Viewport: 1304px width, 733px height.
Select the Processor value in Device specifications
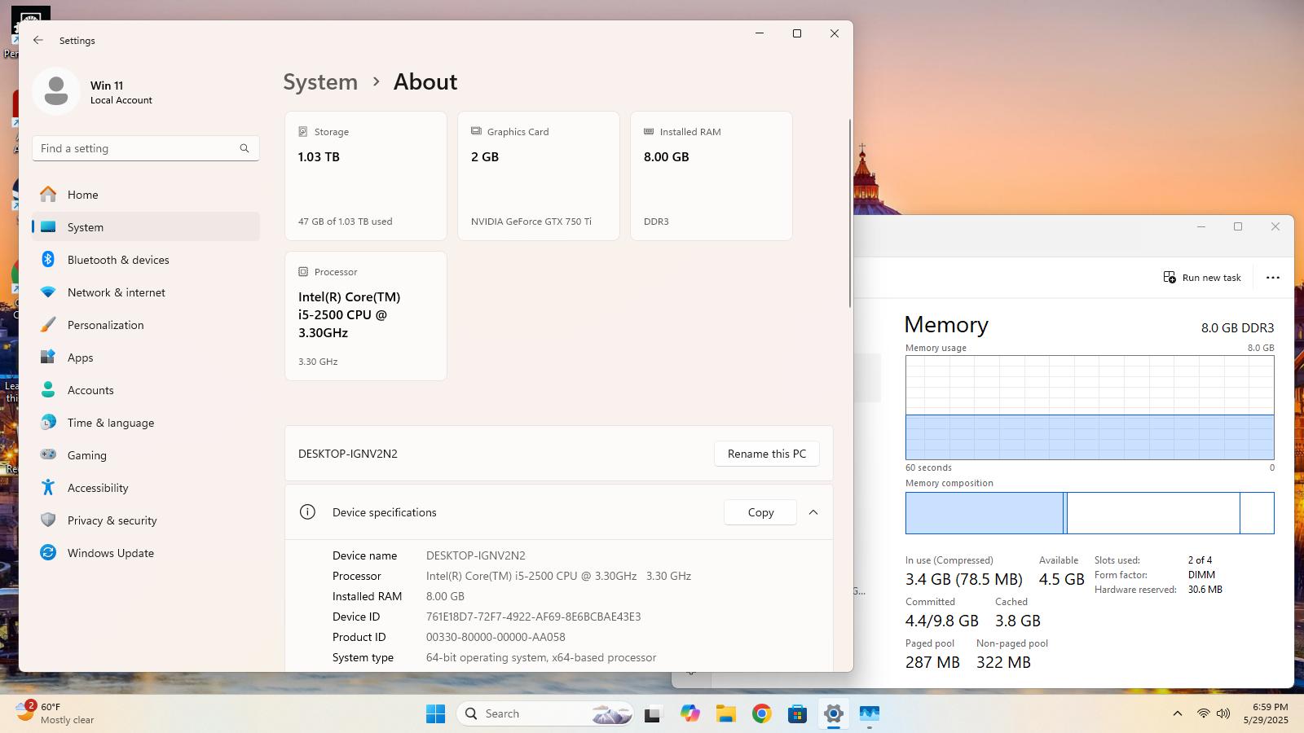(x=558, y=576)
